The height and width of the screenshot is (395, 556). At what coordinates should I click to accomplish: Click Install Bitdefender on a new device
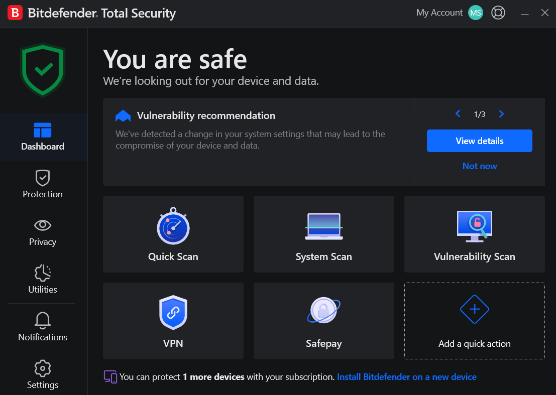pos(407,377)
